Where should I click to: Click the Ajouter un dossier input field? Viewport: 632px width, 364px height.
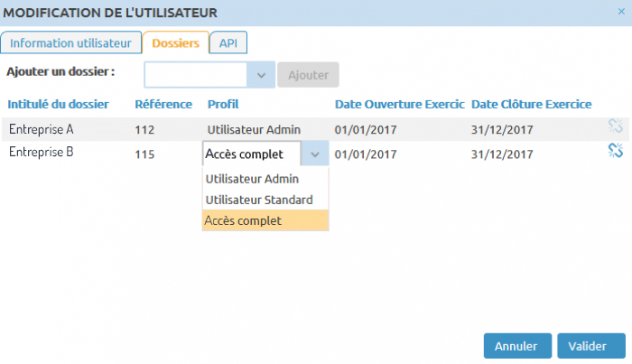tap(196, 75)
